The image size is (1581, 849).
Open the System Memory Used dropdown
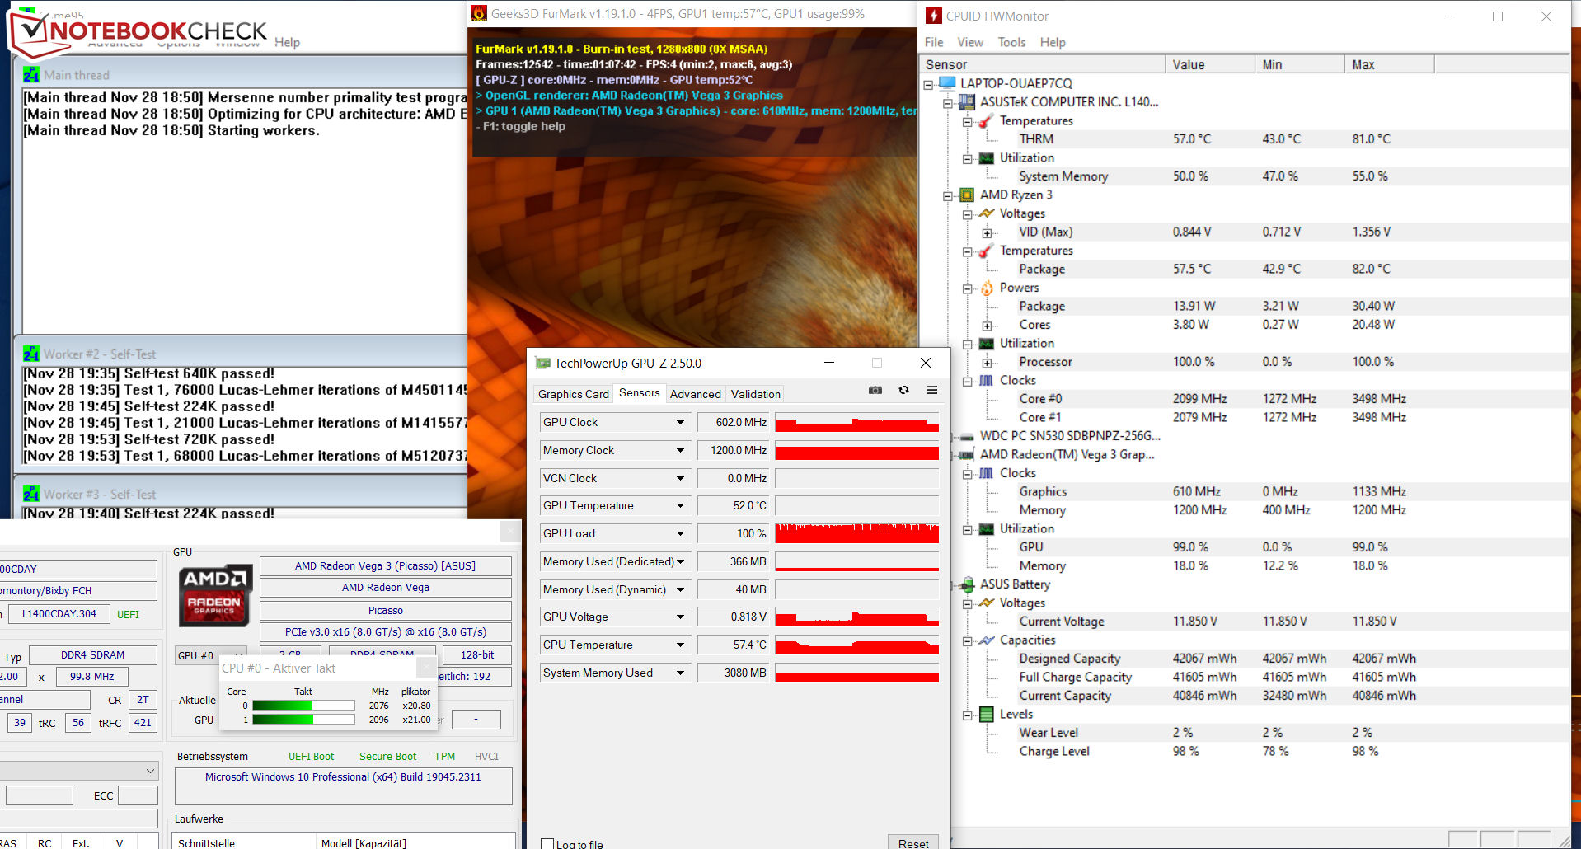tap(680, 673)
